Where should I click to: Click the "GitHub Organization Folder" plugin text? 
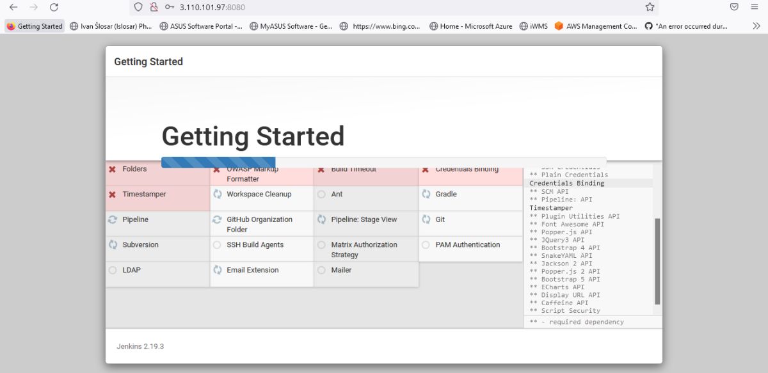pyautogui.click(x=259, y=225)
